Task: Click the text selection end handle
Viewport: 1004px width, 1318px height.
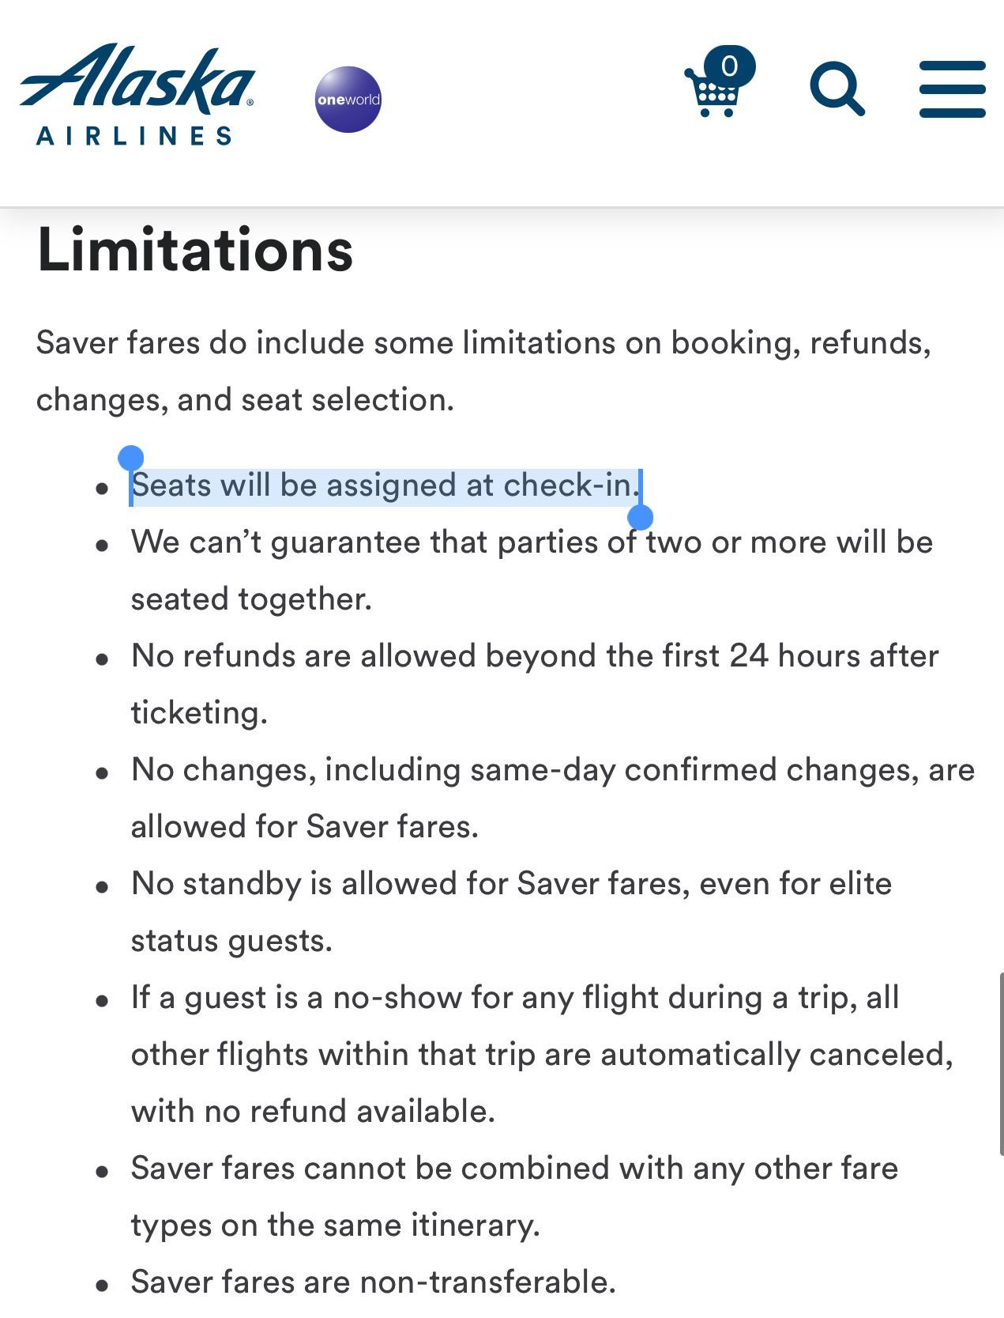Action: [x=640, y=518]
